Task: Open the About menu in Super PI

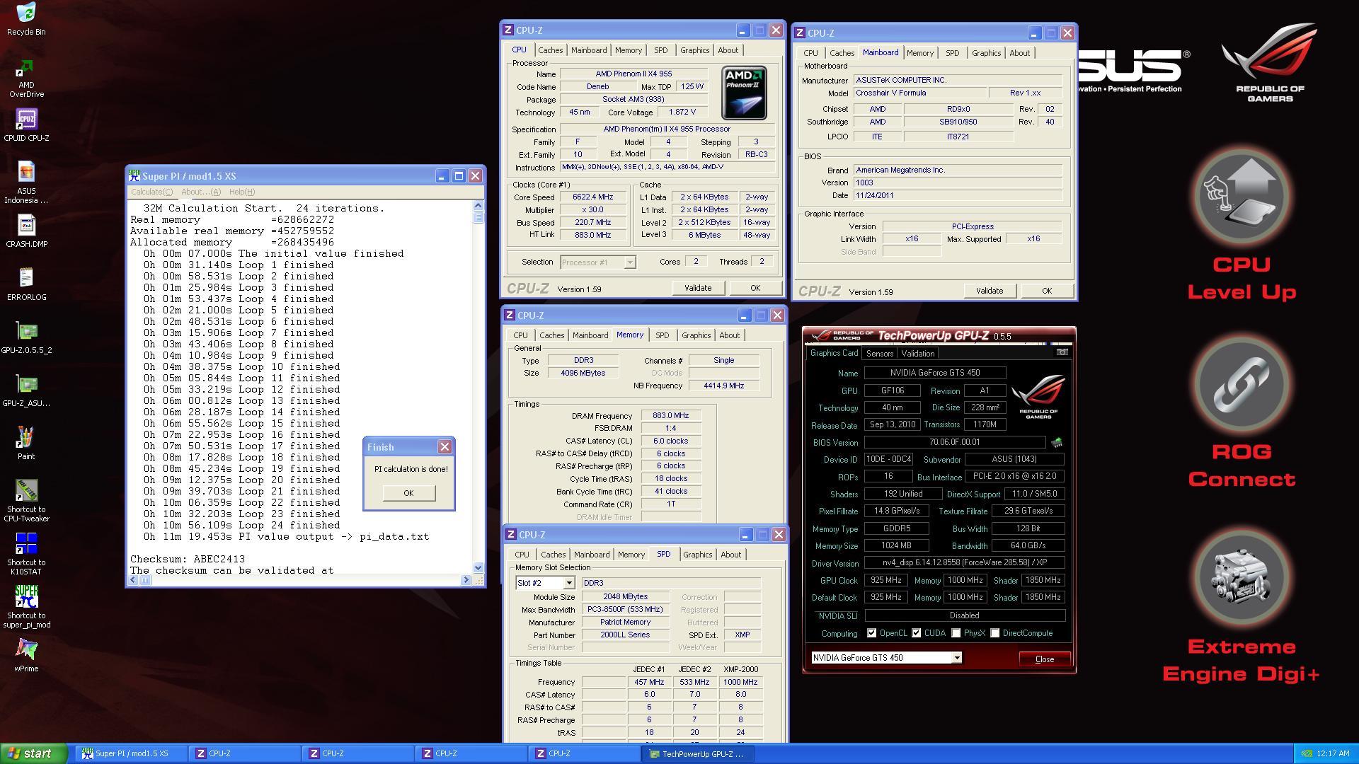Action: click(201, 192)
